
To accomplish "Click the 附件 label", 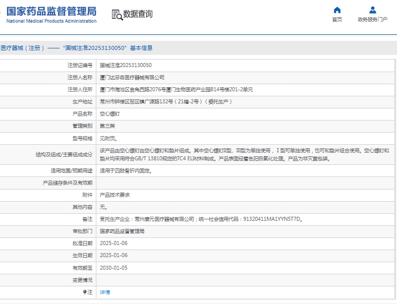I will coord(88,195).
